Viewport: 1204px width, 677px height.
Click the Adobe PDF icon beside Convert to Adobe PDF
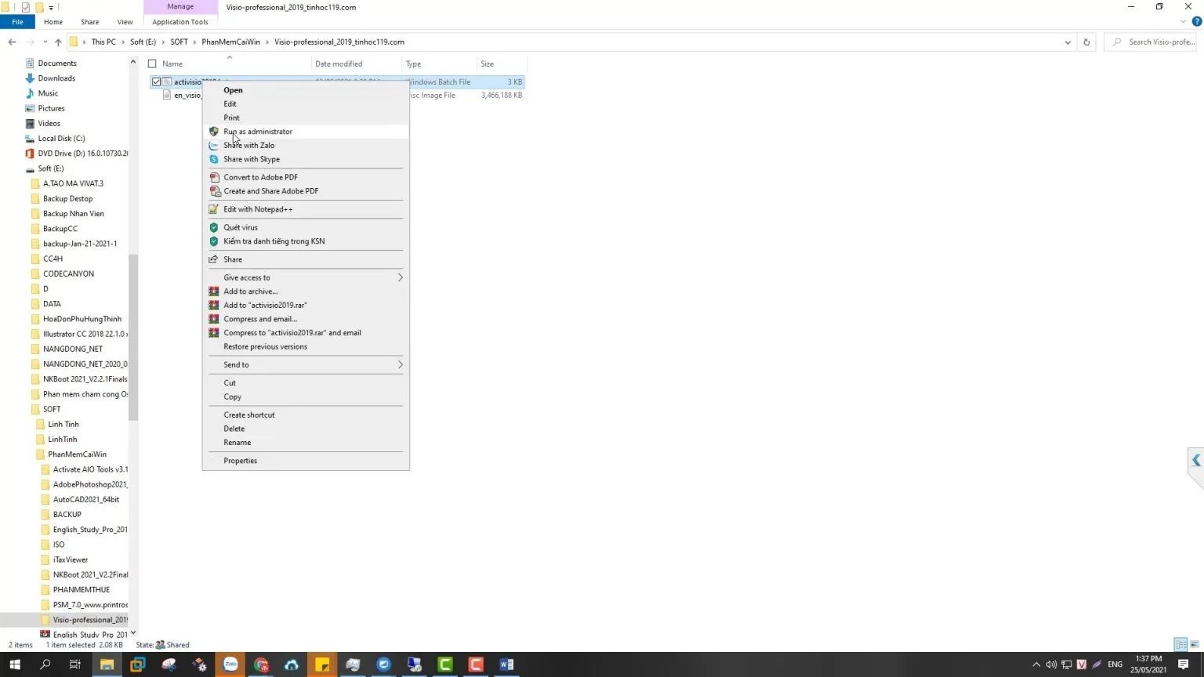[213, 177]
